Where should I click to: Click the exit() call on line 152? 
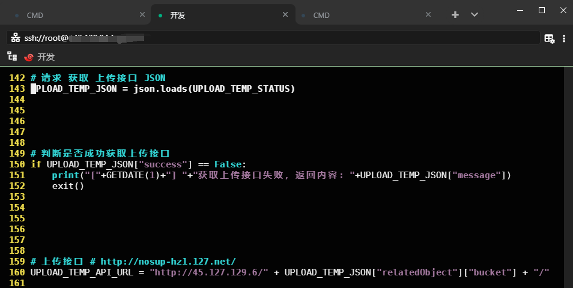[x=68, y=186]
